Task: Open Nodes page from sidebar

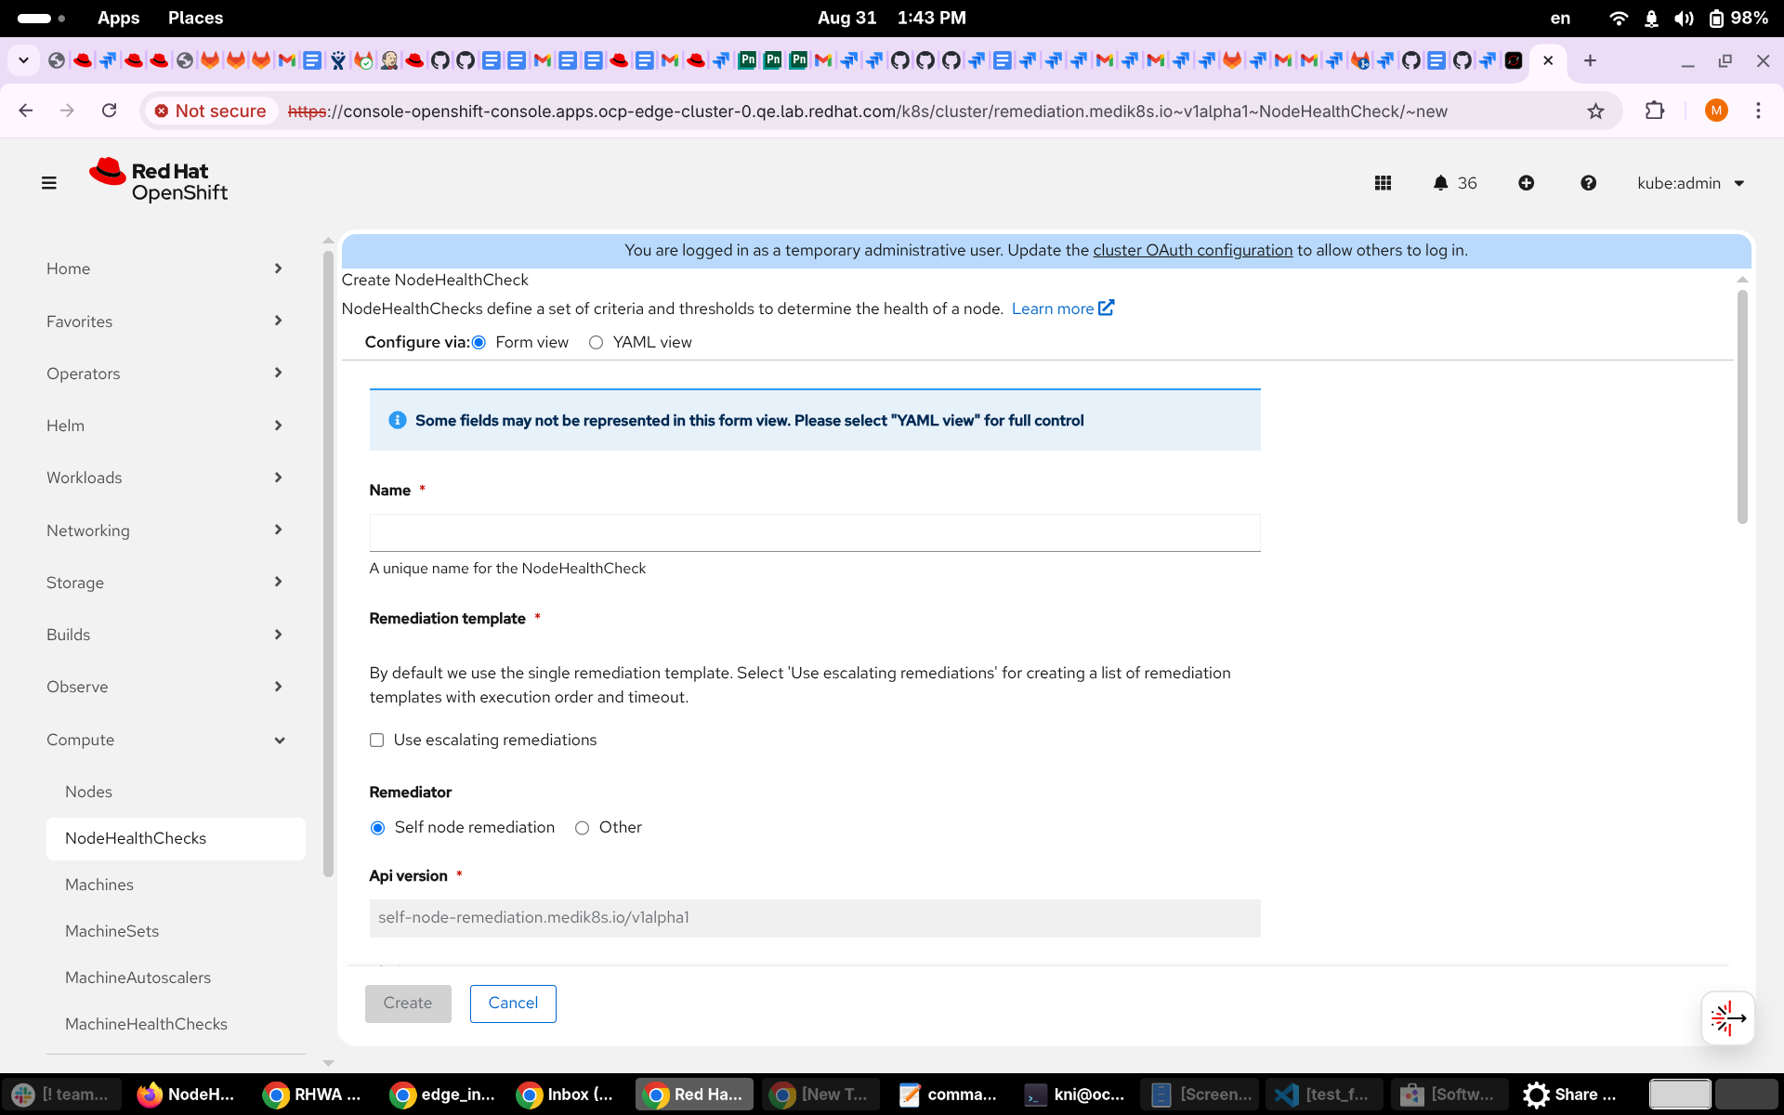Action: (x=88, y=792)
